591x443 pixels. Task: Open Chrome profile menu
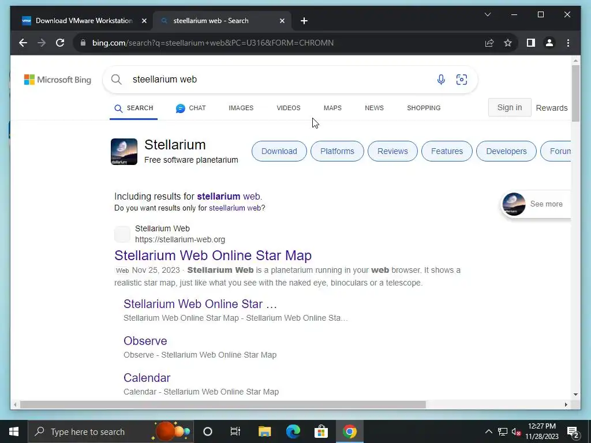click(x=549, y=43)
